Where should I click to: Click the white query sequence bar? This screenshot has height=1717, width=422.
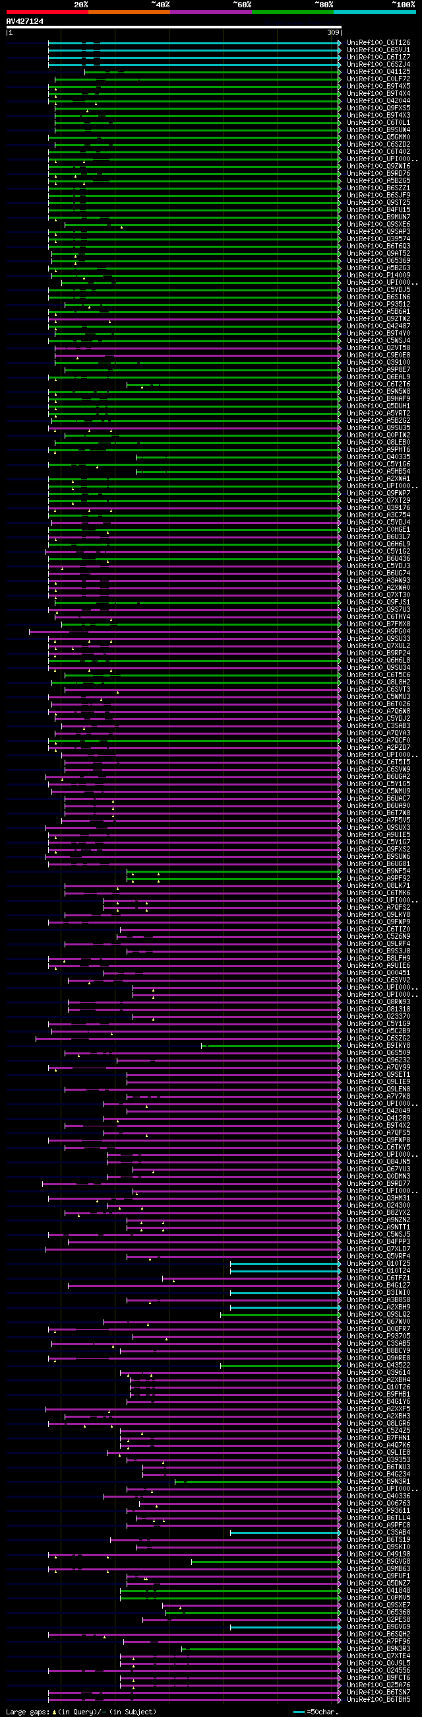pyautogui.click(x=173, y=27)
